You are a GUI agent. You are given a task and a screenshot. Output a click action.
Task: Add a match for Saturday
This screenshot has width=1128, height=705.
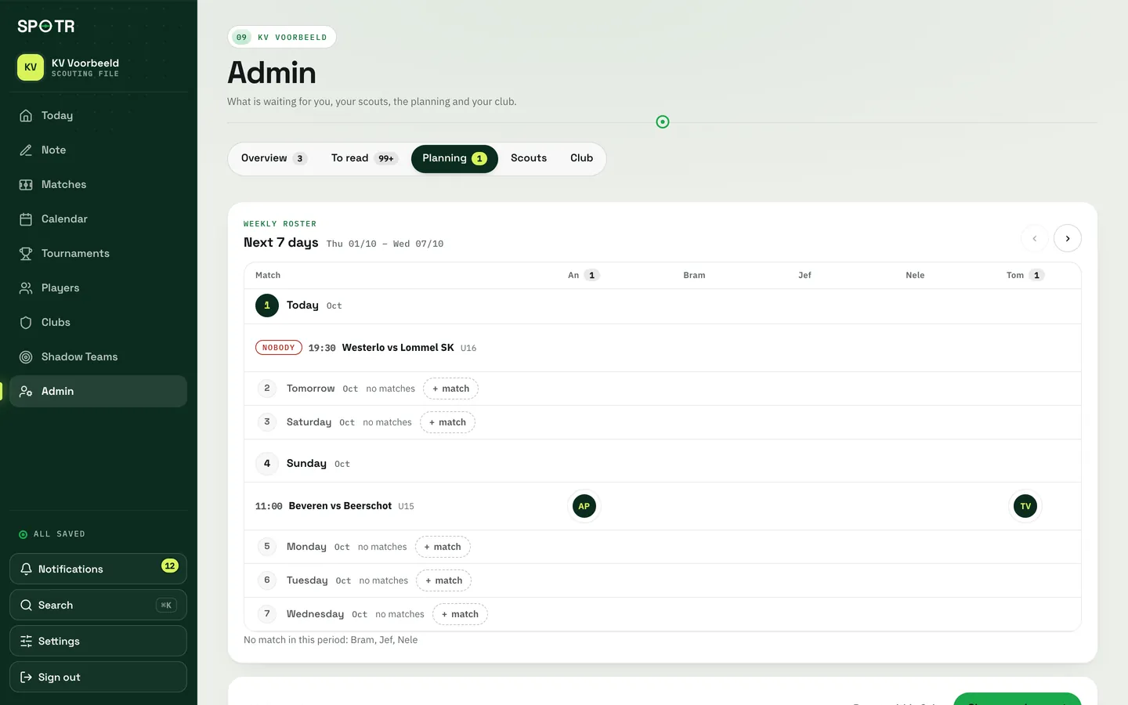tap(447, 422)
